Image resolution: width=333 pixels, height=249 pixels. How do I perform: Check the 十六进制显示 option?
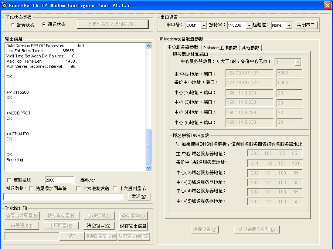point(115,189)
